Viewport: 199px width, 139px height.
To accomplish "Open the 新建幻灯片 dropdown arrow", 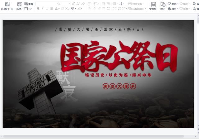I will pos(14,9).
